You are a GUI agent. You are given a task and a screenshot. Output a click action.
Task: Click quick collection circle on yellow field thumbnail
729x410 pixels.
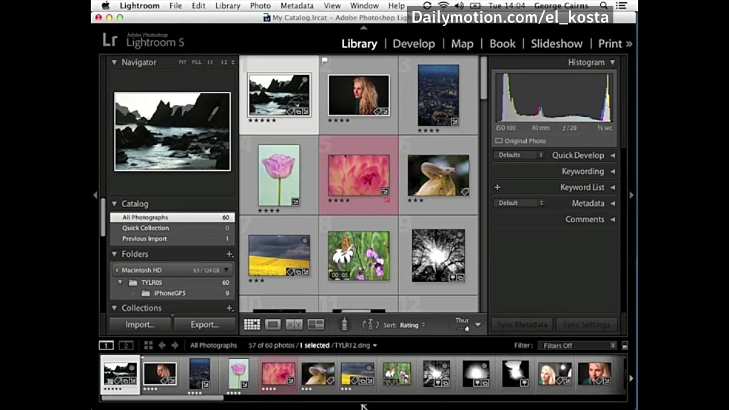(x=305, y=241)
